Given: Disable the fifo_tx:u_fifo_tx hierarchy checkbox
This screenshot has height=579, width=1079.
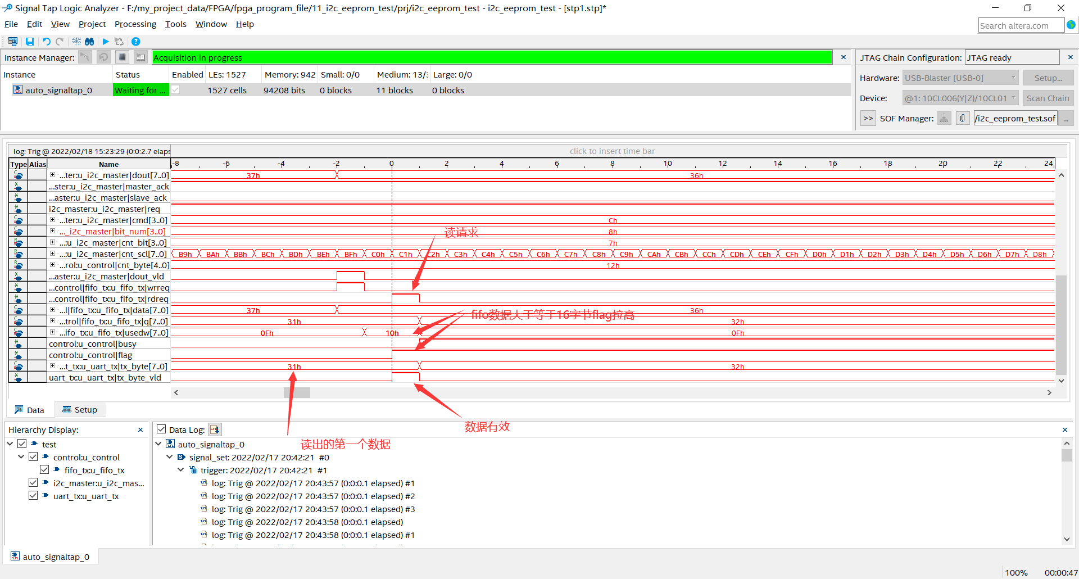Looking at the screenshot, I should [44, 469].
